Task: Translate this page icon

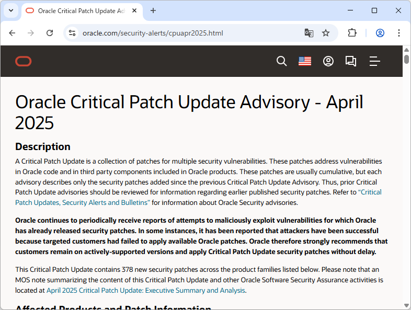Action: click(309, 33)
